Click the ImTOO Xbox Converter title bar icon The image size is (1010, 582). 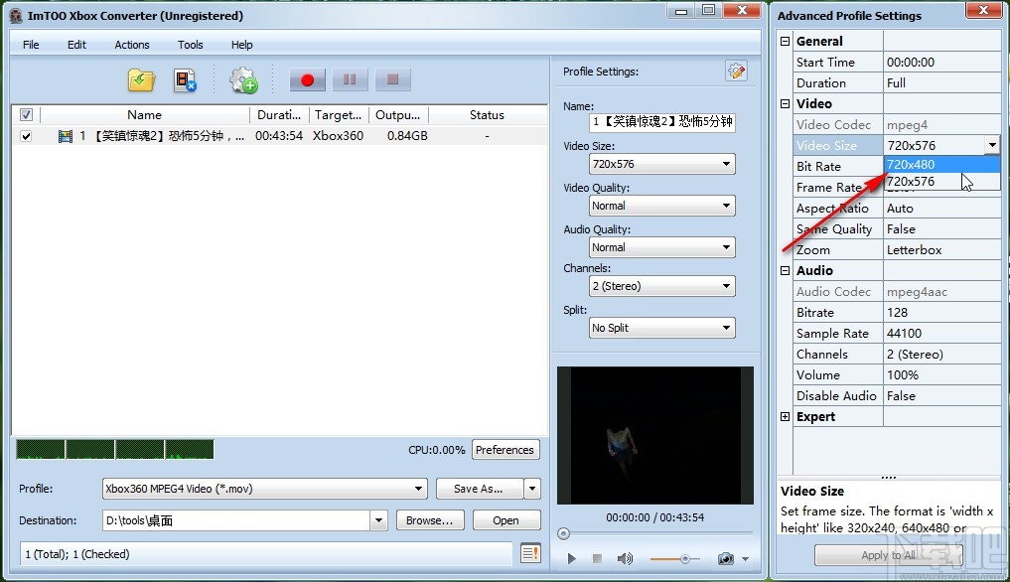tap(16, 16)
